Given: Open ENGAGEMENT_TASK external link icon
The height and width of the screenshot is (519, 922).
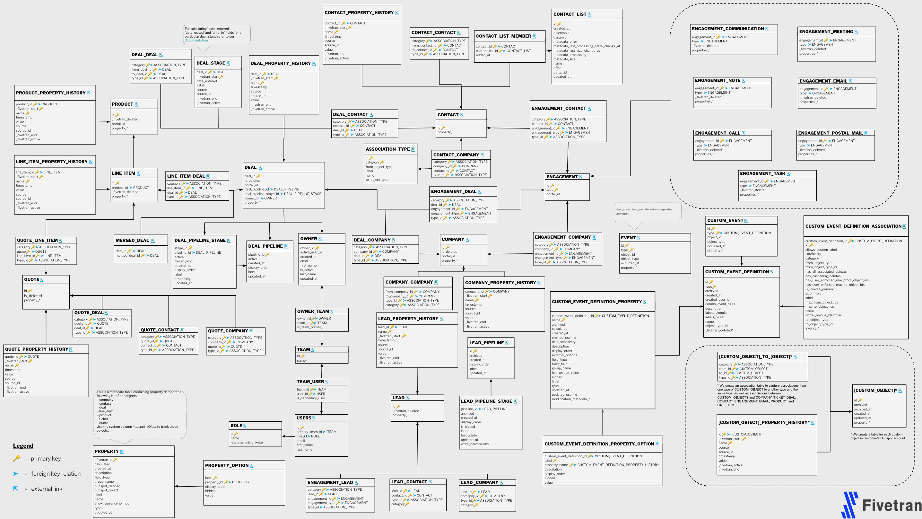Looking at the screenshot, I should (788, 174).
